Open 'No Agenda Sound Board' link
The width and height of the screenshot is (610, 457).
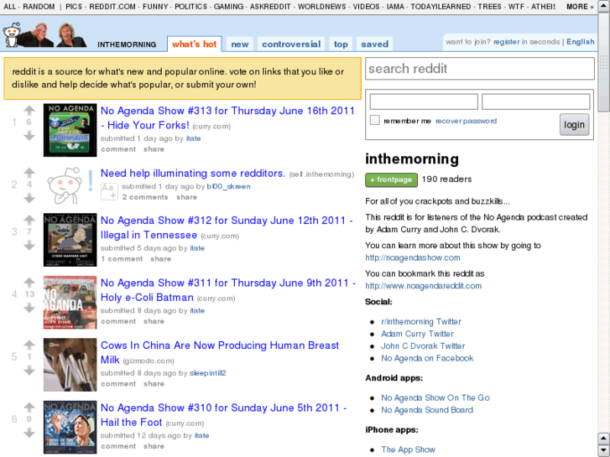point(427,410)
